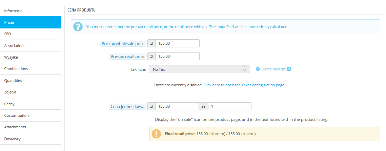Image resolution: width=386 pixels, height=151 pixels.
Task: Open the Wysyłka tab
Action: [31, 57]
